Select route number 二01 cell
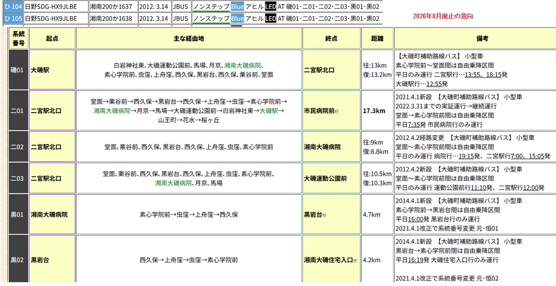Image resolution: width=556 pixels, height=286 pixels. 19,111
